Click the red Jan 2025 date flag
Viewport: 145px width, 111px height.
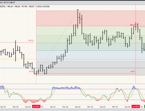click(x=136, y=106)
